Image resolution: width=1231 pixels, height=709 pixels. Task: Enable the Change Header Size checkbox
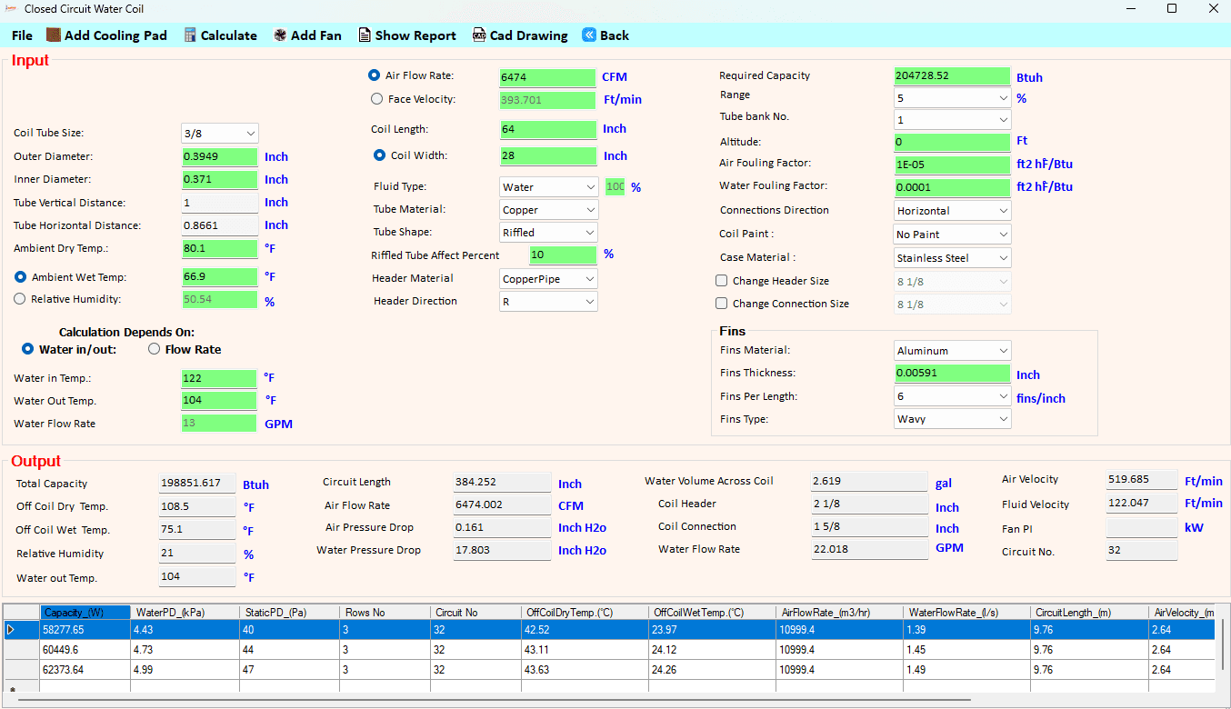[x=722, y=281]
